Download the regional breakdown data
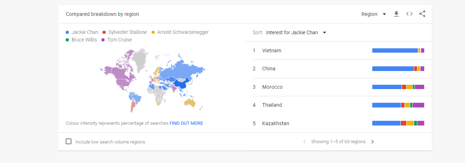The height and width of the screenshot is (163, 465). pyautogui.click(x=396, y=14)
